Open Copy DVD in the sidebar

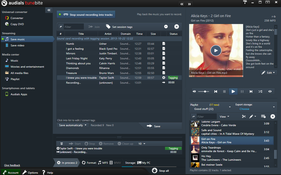point(17,24)
